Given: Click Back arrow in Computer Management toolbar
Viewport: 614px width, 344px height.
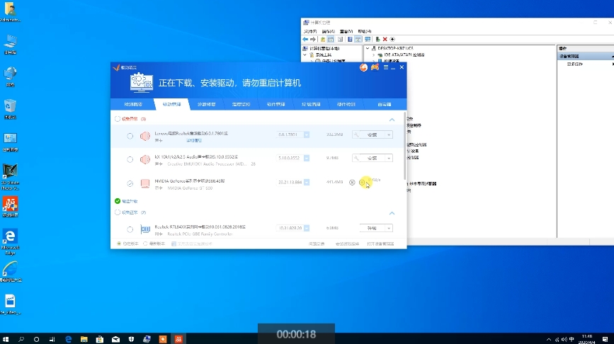Looking at the screenshot, I should (x=305, y=39).
